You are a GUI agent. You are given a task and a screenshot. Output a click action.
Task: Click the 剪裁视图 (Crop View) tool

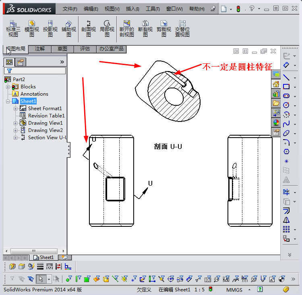(x=164, y=29)
